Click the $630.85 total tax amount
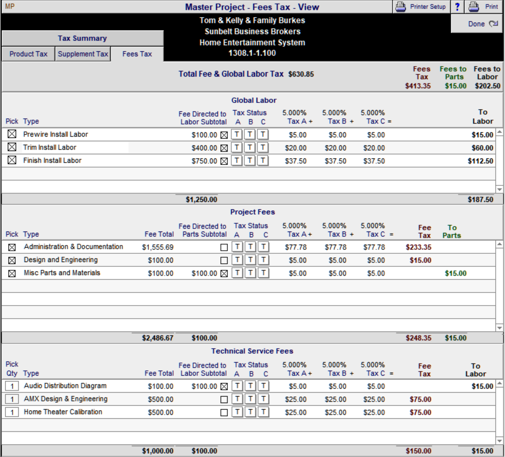Screen dimensions: 505x457 click(301, 74)
